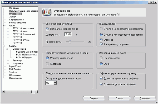Open Основные settings in tree
Screen dimensions: 158x104
click(14, 8)
